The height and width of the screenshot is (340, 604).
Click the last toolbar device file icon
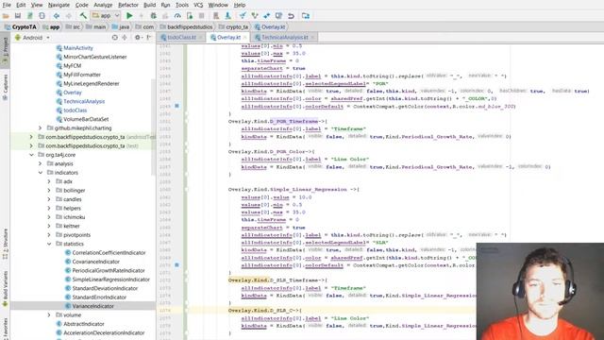(x=306, y=16)
